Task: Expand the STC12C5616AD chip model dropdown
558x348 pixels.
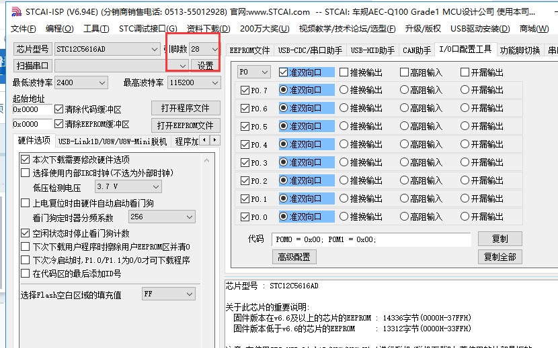Action: click(154, 49)
